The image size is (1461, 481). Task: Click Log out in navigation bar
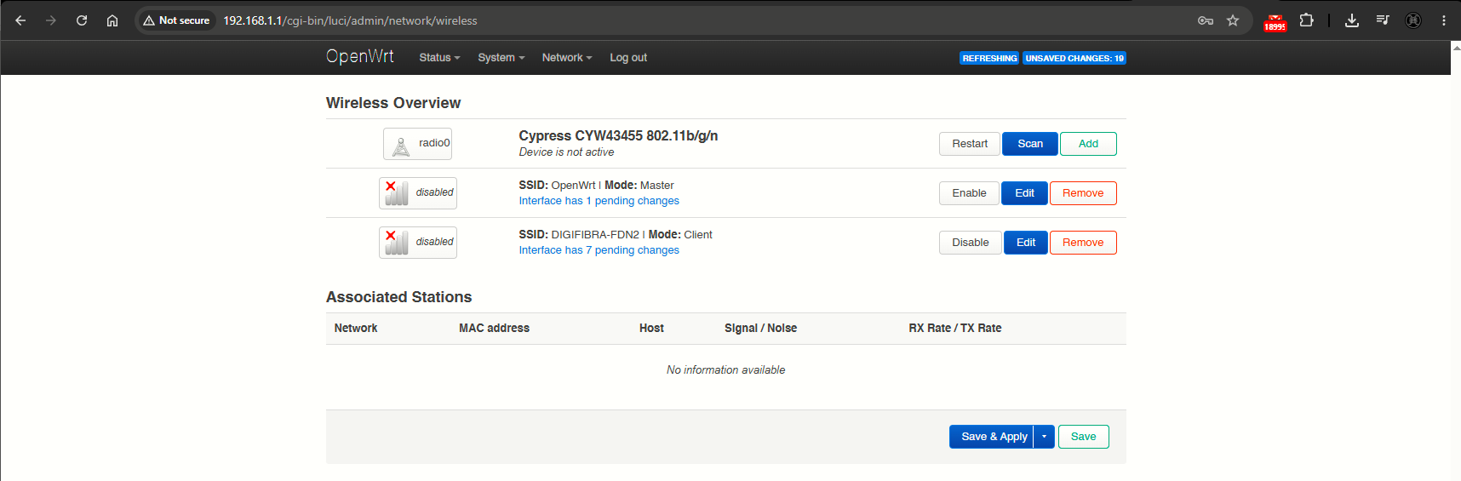pyautogui.click(x=628, y=58)
